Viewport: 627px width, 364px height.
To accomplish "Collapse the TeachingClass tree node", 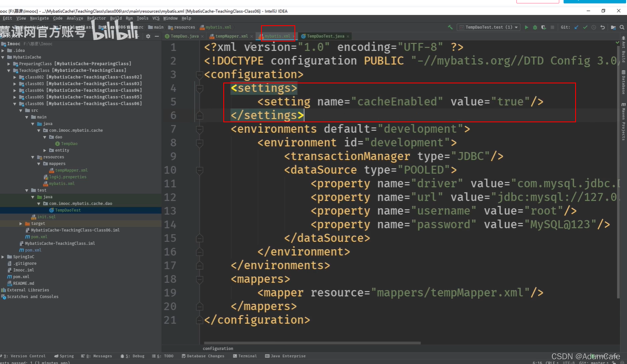I will coord(9,70).
